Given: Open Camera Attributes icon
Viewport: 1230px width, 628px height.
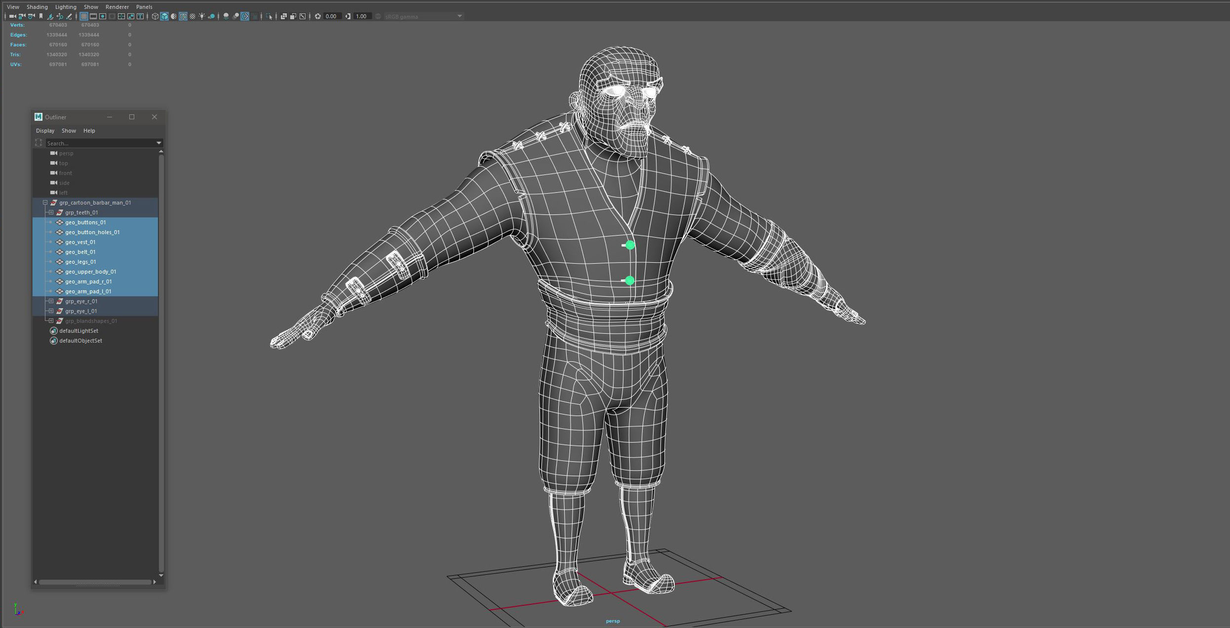Looking at the screenshot, I should 32,16.
